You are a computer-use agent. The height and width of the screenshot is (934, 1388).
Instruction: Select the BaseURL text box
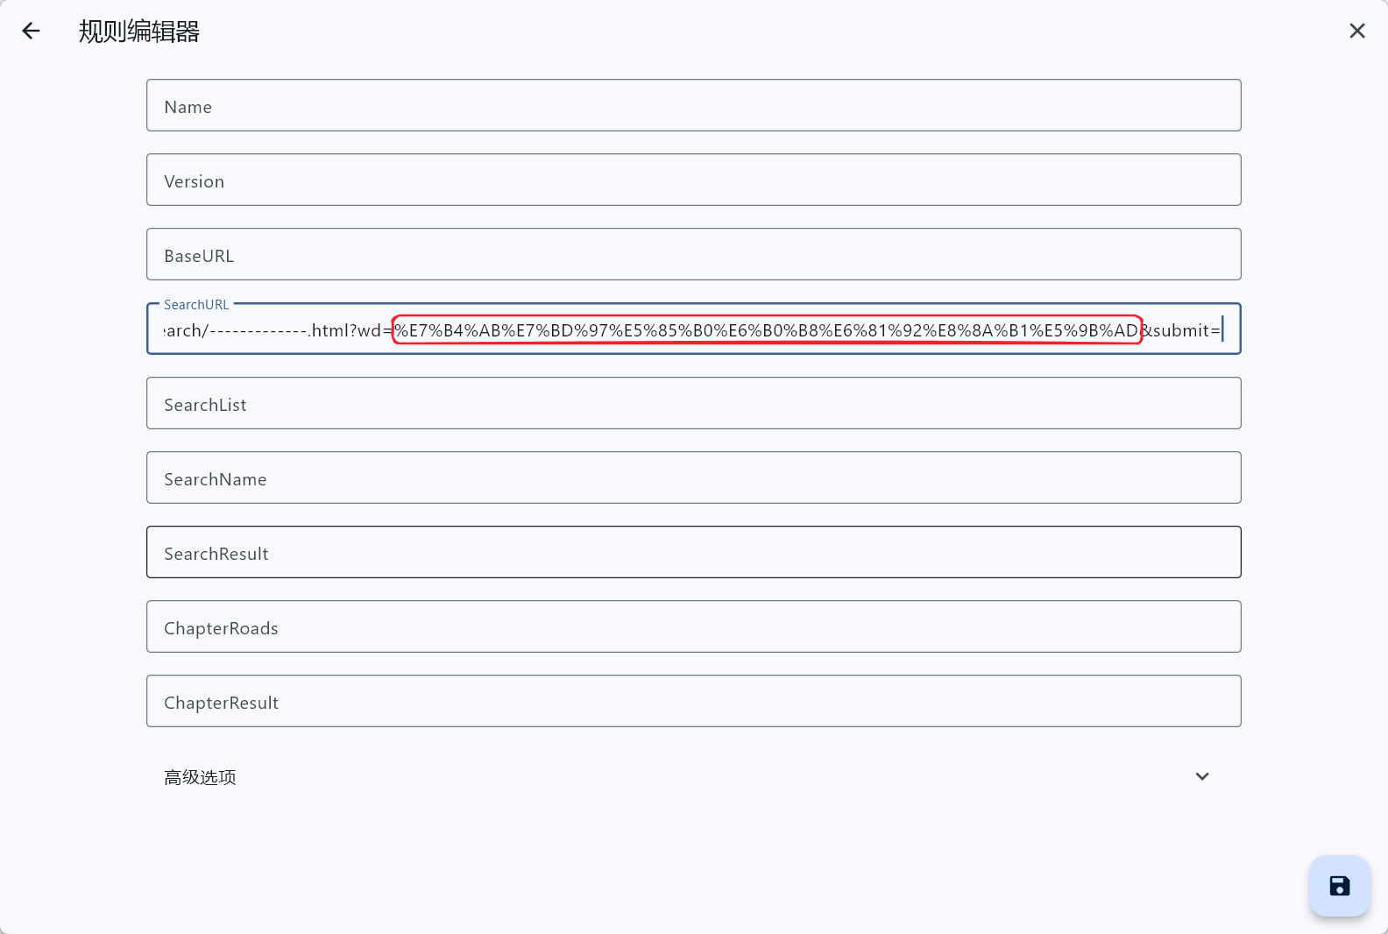pos(693,255)
